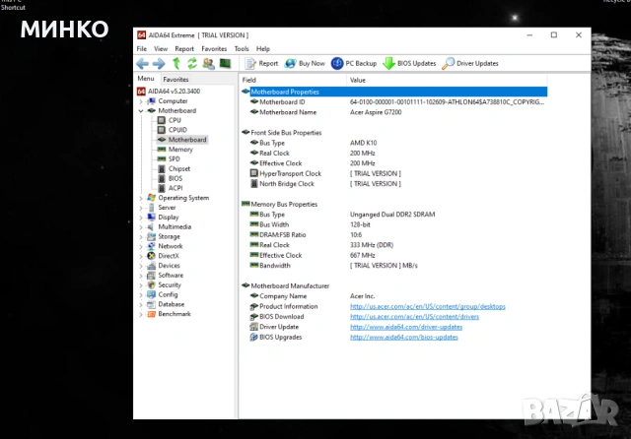Viewport: 631px width, 439px height.
Task: Click the Benchmark orange icon
Action: coord(151,314)
